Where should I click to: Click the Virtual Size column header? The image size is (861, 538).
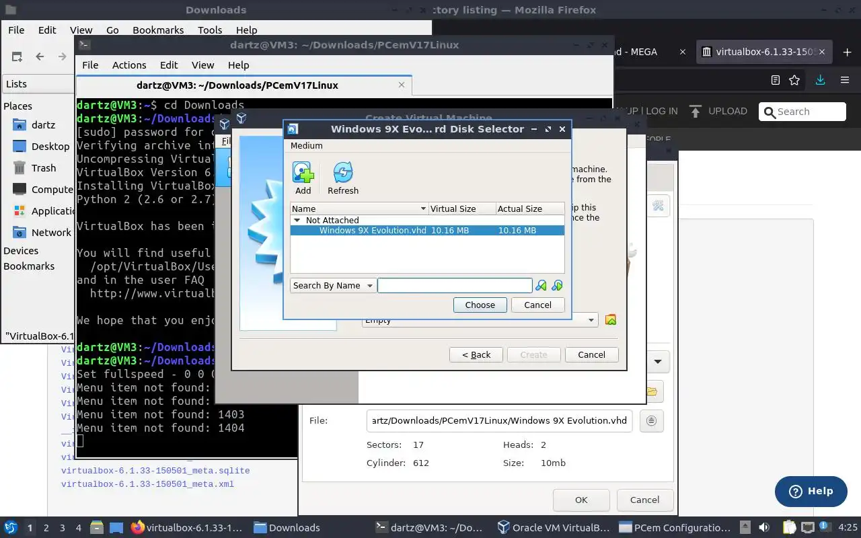tap(462, 209)
